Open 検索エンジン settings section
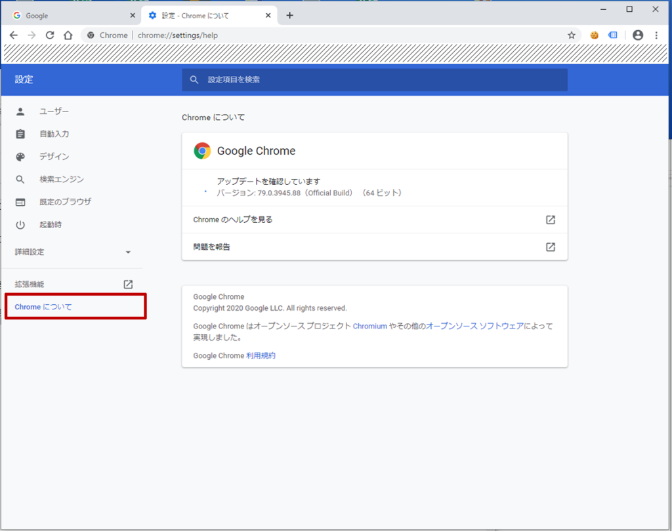The image size is (672, 531). point(61,179)
